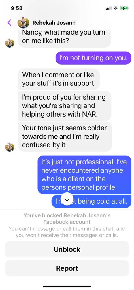Tap the avatar beside "turn on me like this" message

click(x=10, y=43)
